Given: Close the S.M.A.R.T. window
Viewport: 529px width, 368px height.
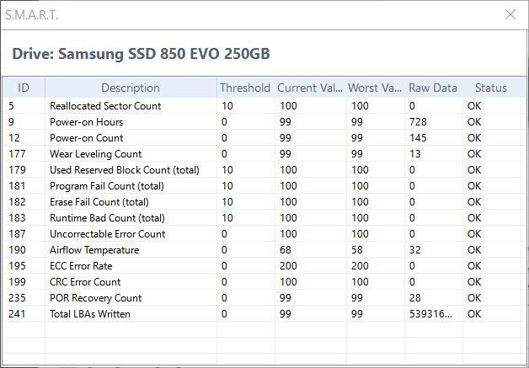Looking at the screenshot, I should tap(510, 14).
